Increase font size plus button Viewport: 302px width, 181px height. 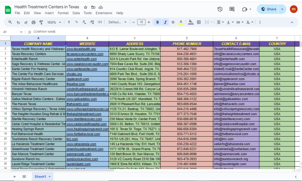point(149,22)
